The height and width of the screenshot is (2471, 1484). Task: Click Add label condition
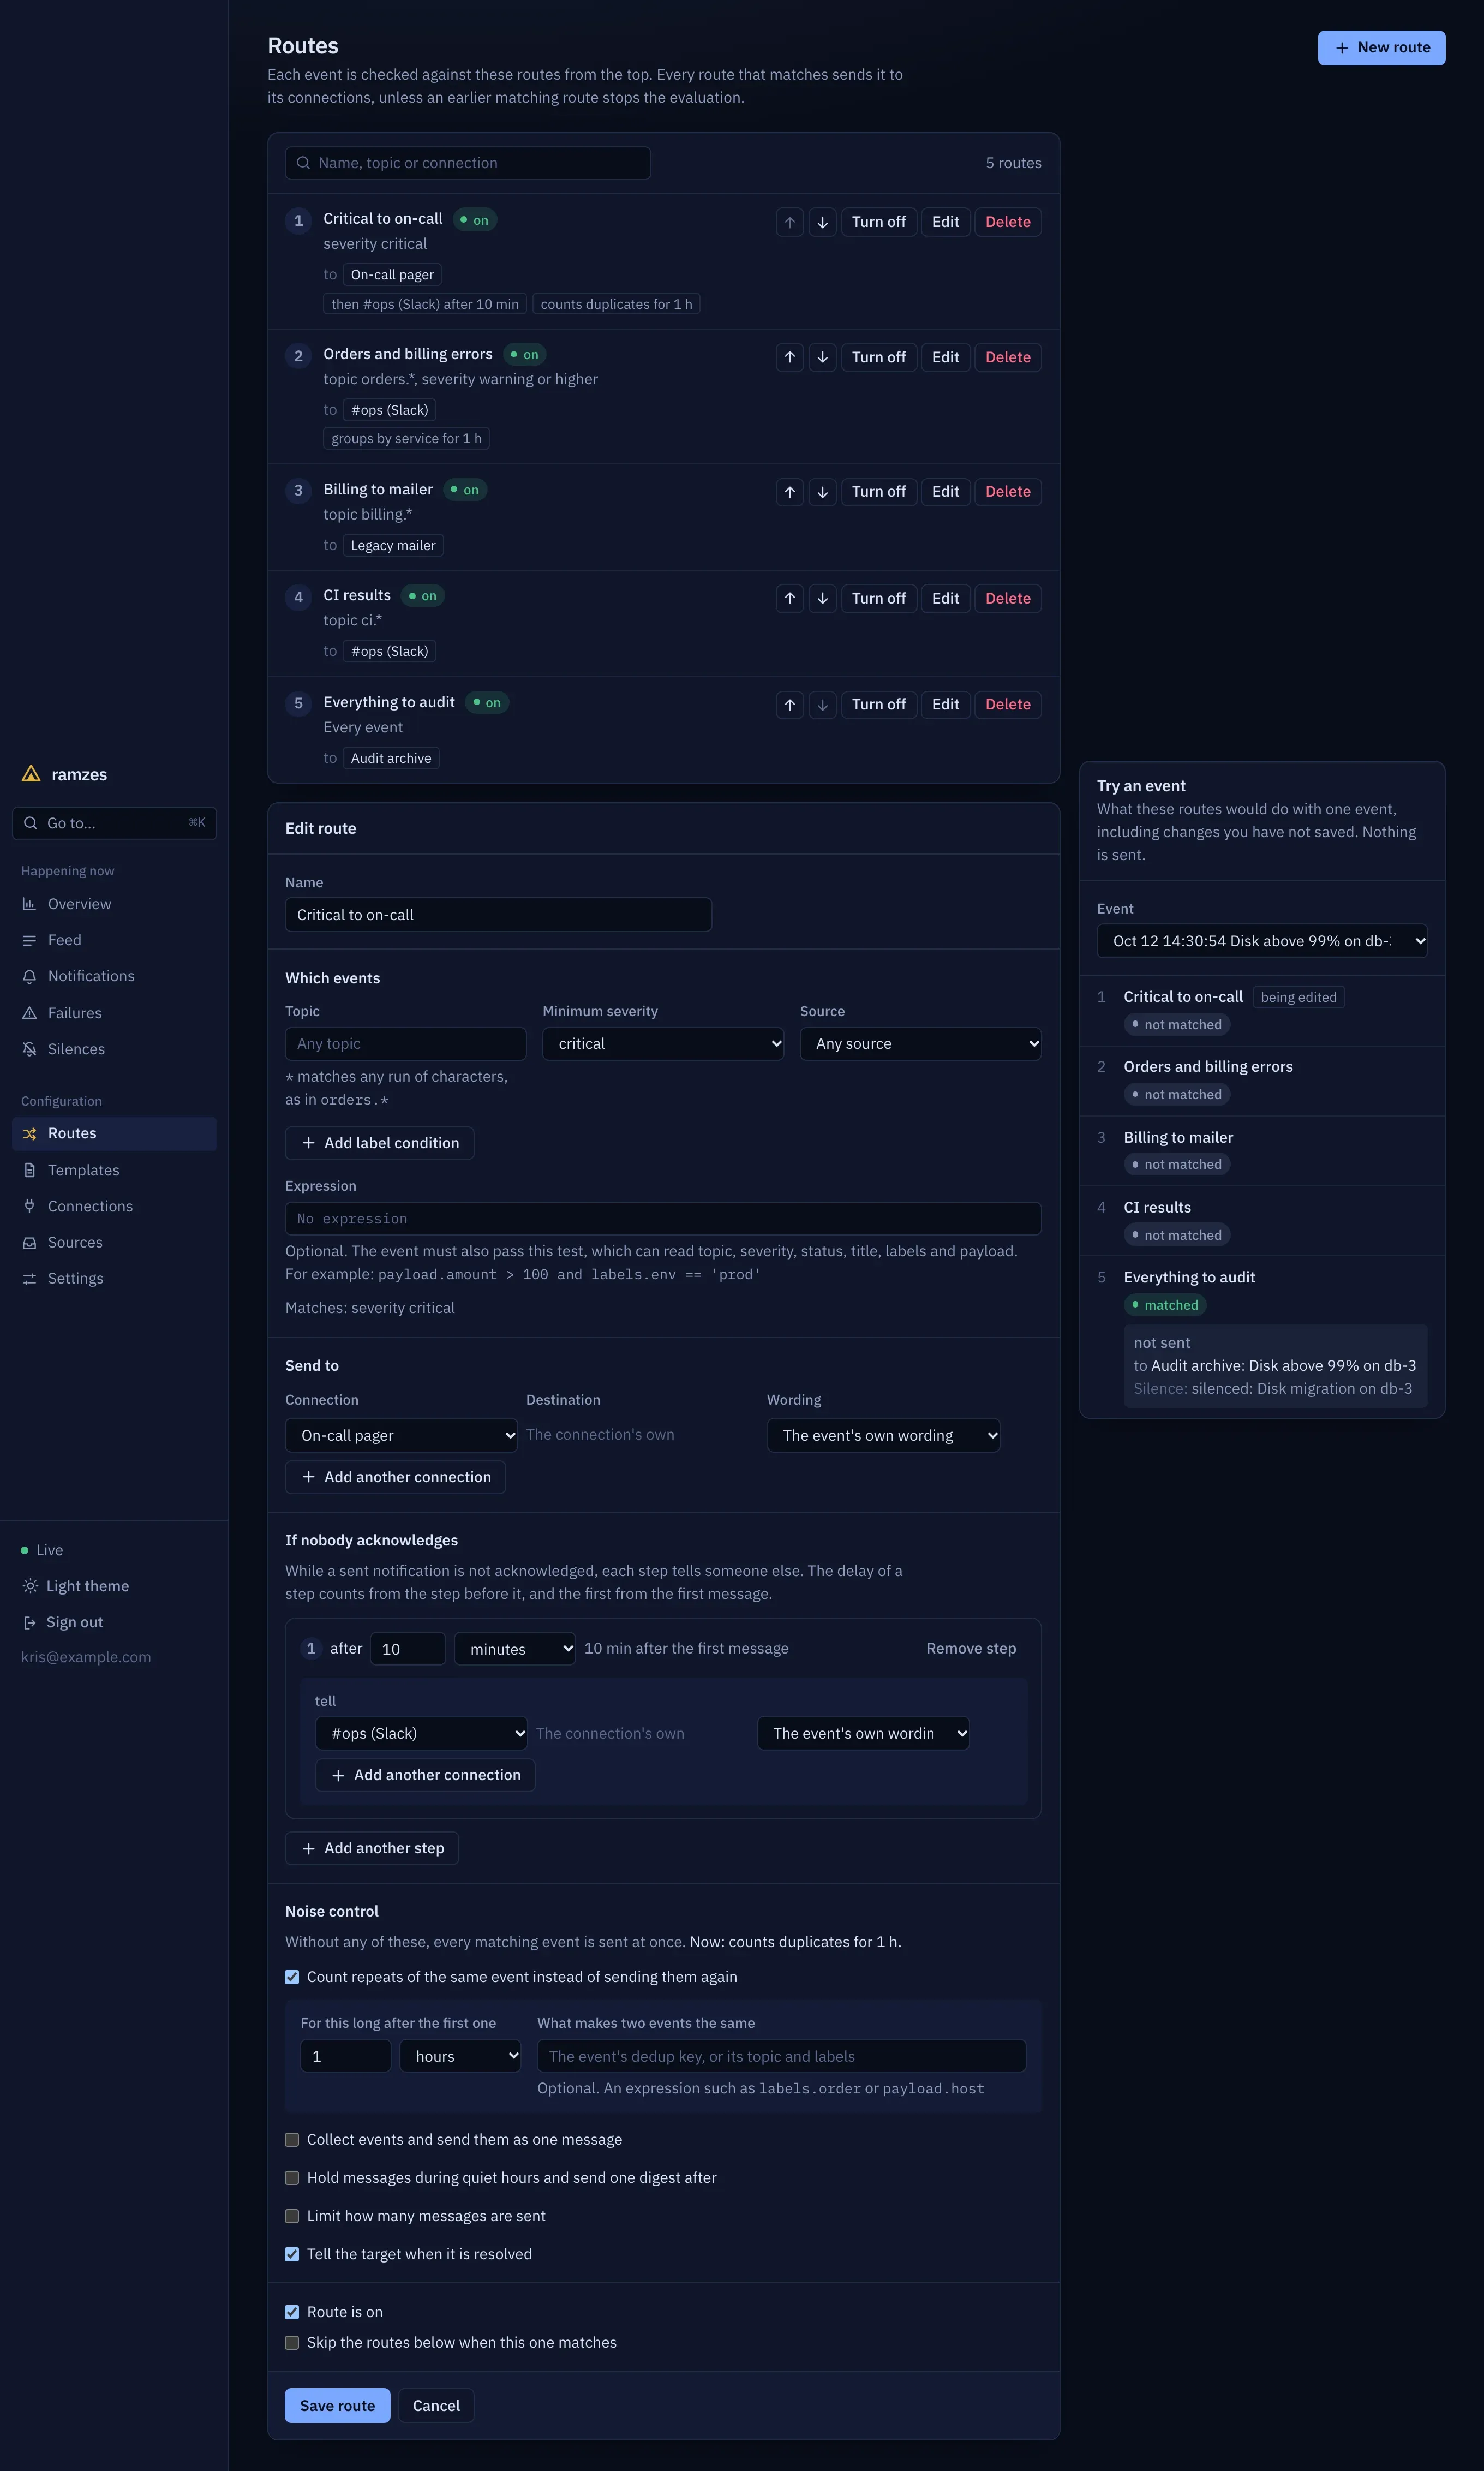(379, 1143)
